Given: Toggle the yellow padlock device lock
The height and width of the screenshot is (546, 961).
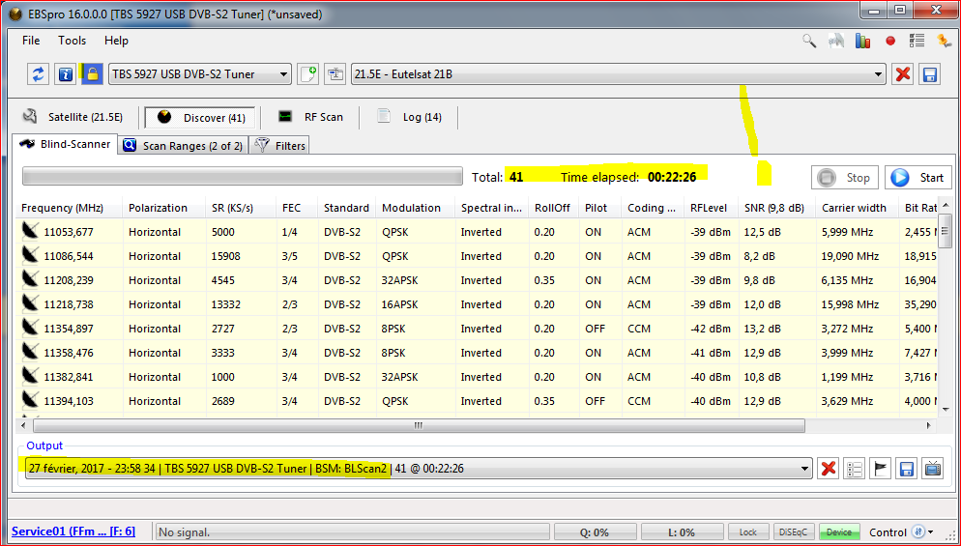Looking at the screenshot, I should (x=91, y=74).
